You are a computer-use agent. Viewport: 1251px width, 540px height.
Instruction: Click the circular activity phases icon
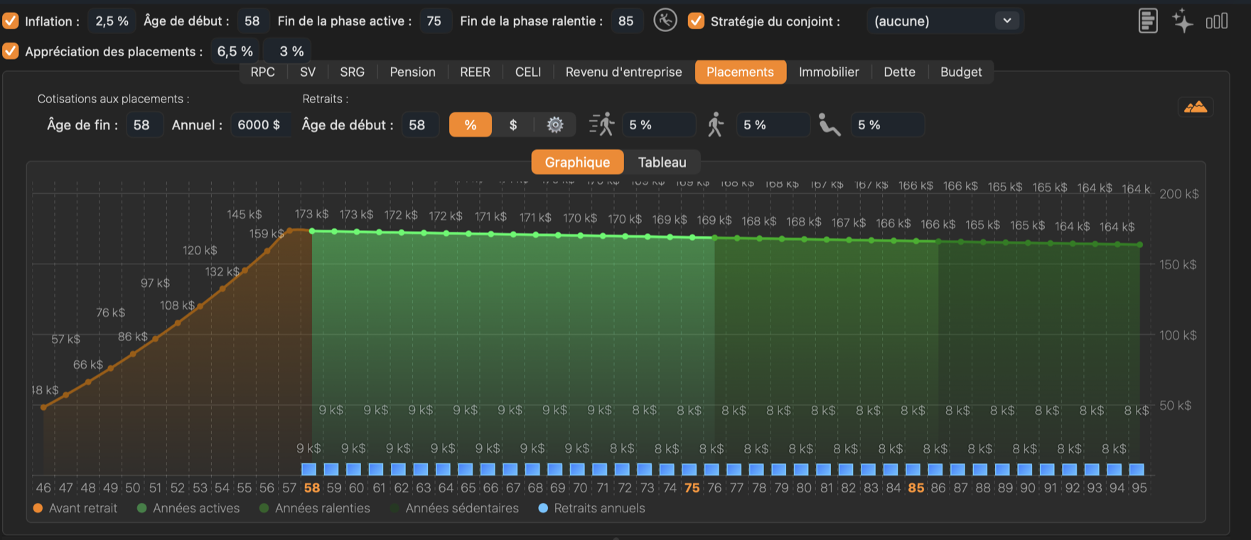665,20
